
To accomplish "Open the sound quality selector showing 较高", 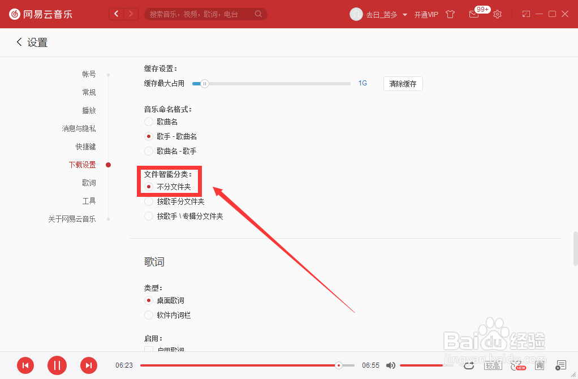I will tap(492, 365).
